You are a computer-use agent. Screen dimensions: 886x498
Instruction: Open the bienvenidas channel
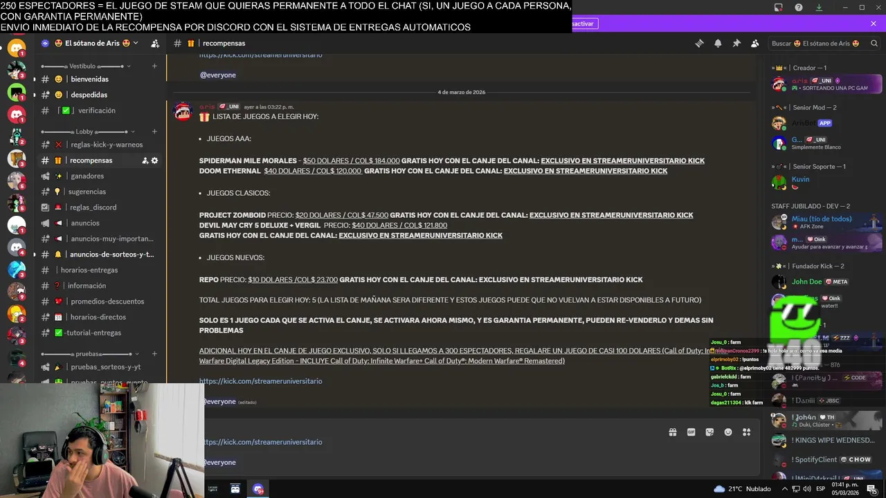98,80
